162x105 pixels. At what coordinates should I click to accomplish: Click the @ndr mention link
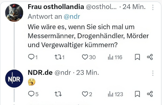[72, 16]
